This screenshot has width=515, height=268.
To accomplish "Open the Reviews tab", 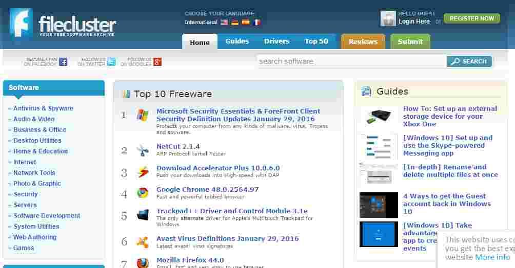I will coord(363,41).
